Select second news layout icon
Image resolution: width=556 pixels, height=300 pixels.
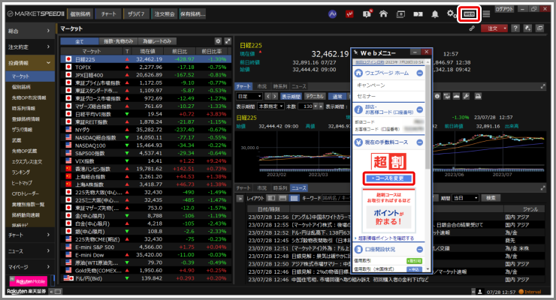(x=283, y=198)
